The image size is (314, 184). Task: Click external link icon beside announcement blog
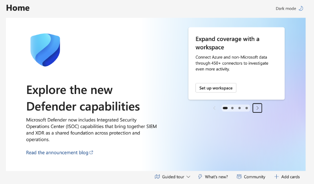[x=91, y=152]
